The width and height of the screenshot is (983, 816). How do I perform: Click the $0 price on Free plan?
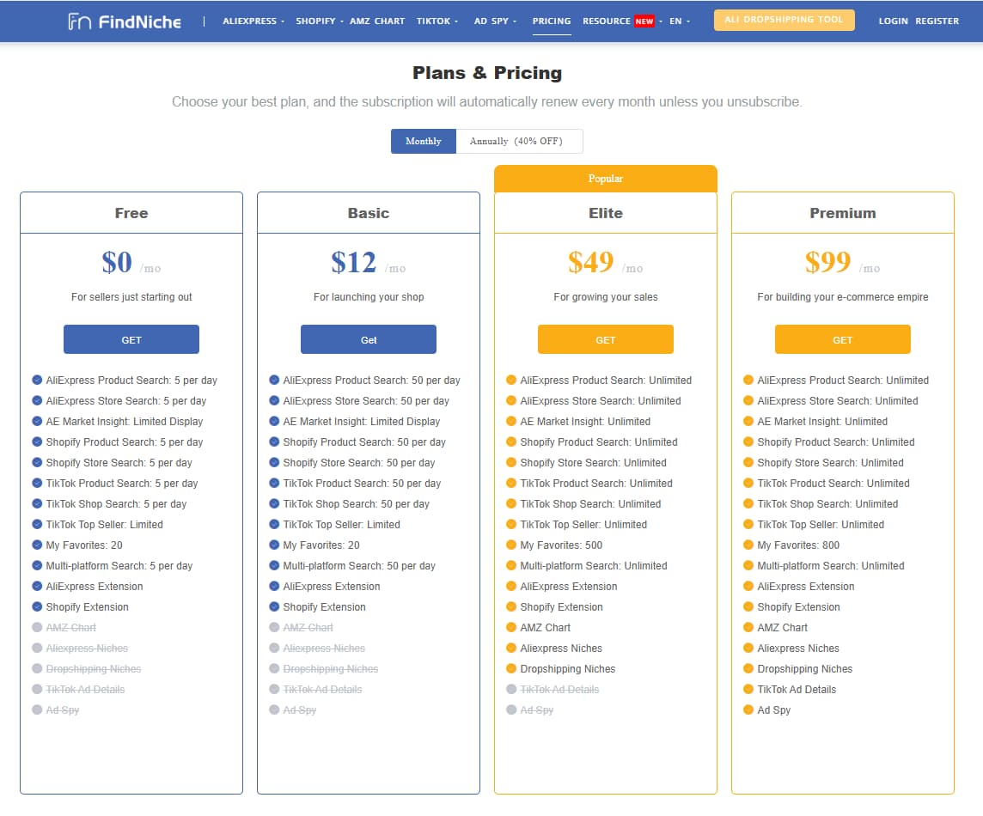click(x=117, y=262)
